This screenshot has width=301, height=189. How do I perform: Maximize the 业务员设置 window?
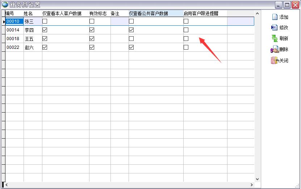click(x=287, y=5)
